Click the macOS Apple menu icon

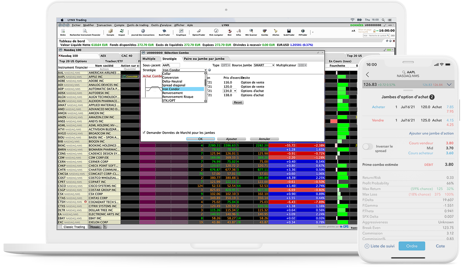(62, 20)
